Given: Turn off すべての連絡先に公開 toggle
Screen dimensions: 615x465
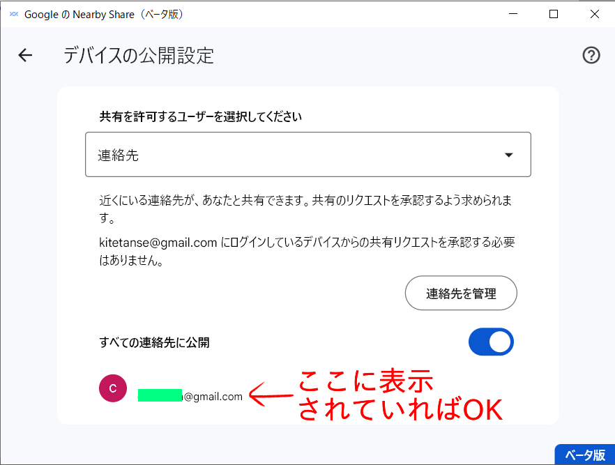Looking at the screenshot, I should click(491, 342).
